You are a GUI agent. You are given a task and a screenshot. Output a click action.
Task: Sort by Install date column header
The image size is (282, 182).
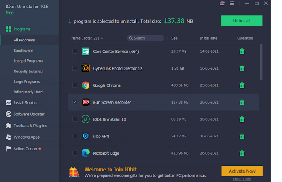point(209,38)
